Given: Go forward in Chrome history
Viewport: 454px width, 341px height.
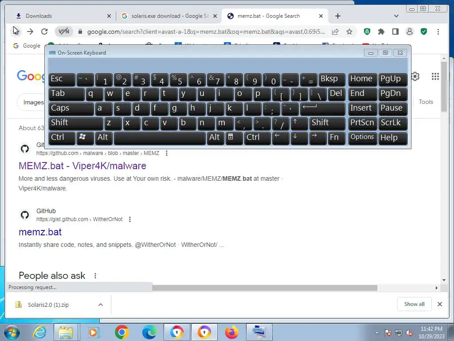Looking at the screenshot, I should tap(30, 32).
